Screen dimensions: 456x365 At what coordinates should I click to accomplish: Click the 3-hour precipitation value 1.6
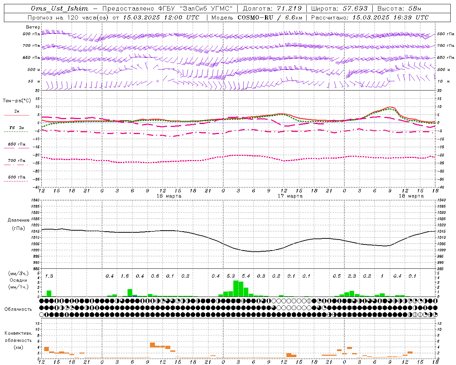[x=125, y=276]
